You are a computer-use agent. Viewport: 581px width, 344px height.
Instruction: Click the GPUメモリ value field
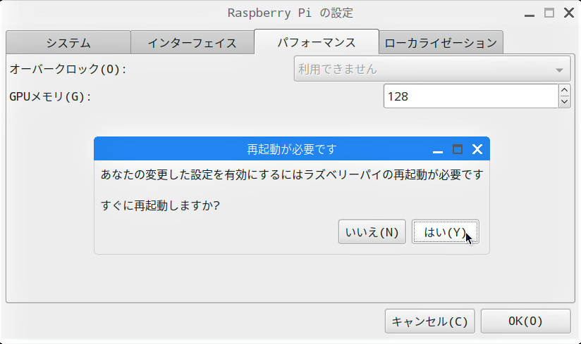click(470, 96)
